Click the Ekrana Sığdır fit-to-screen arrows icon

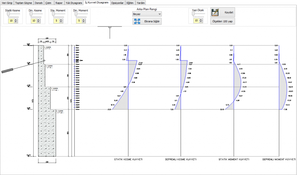tap(137, 21)
